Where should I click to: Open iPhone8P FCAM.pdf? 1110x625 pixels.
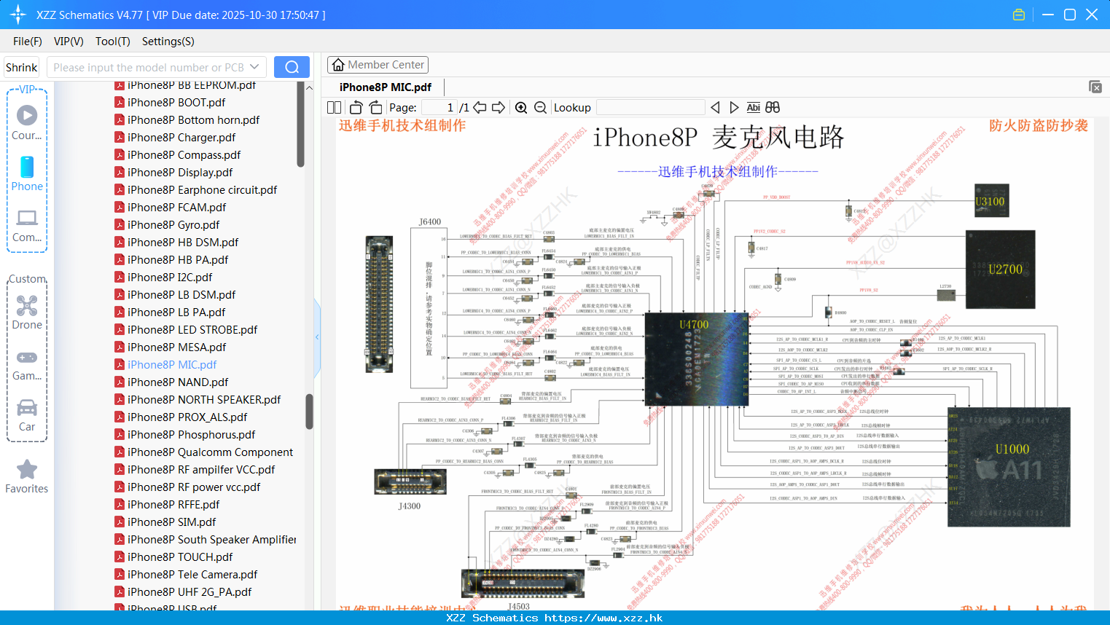point(176,208)
